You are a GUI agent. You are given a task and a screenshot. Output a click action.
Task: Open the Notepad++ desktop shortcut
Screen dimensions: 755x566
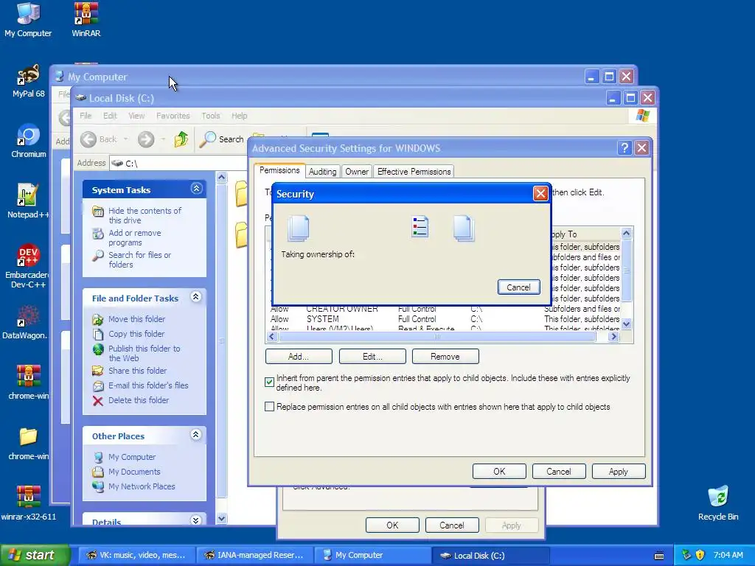coord(28,201)
